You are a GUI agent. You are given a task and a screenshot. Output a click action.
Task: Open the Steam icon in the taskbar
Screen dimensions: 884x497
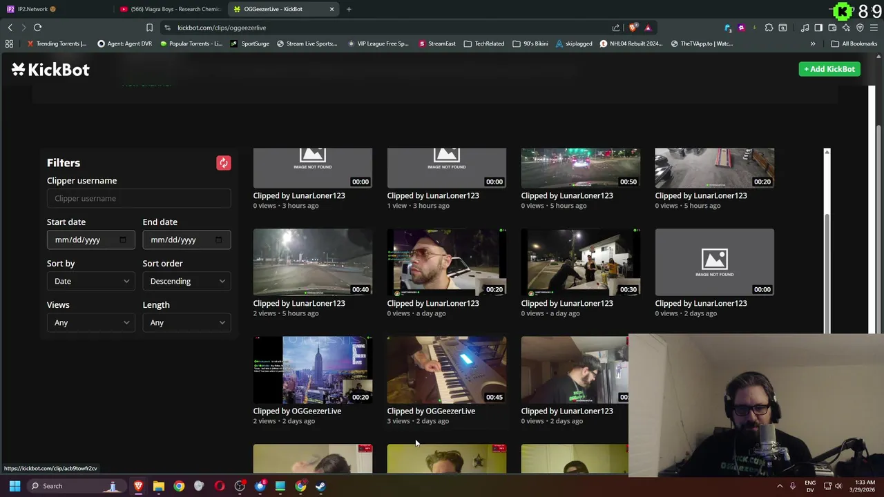[320, 486]
